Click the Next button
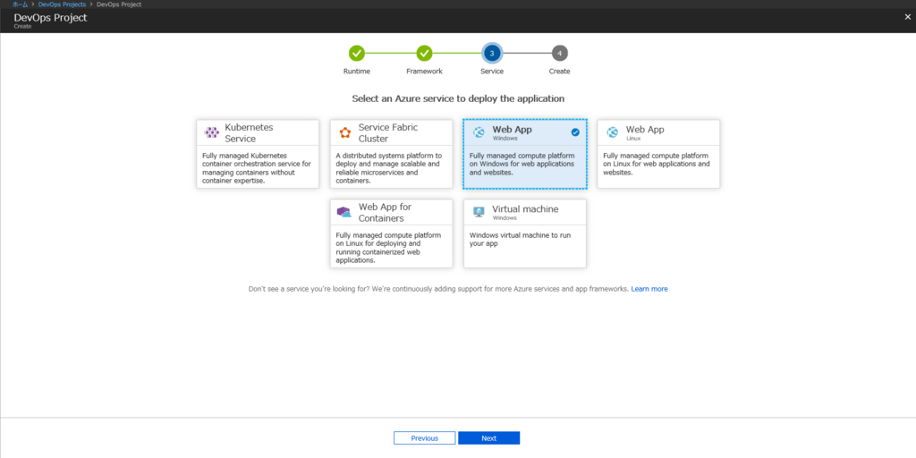 489,438
